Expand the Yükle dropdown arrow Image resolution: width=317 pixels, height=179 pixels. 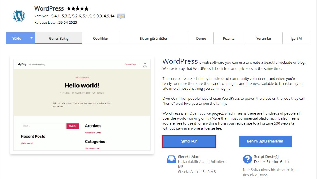[31, 38]
